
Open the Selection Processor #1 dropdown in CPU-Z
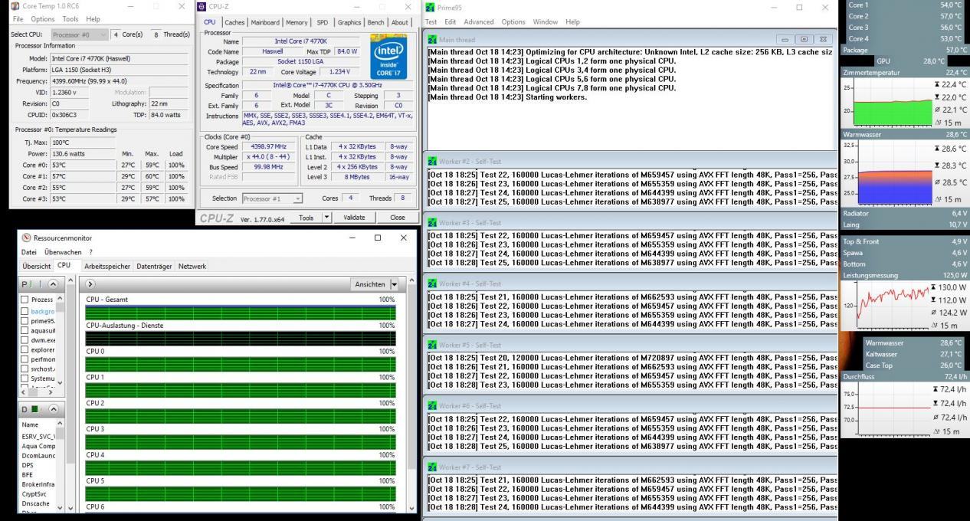point(272,198)
